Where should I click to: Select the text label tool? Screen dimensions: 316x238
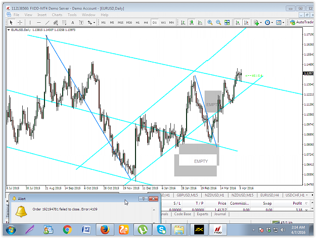(x=81, y=23)
